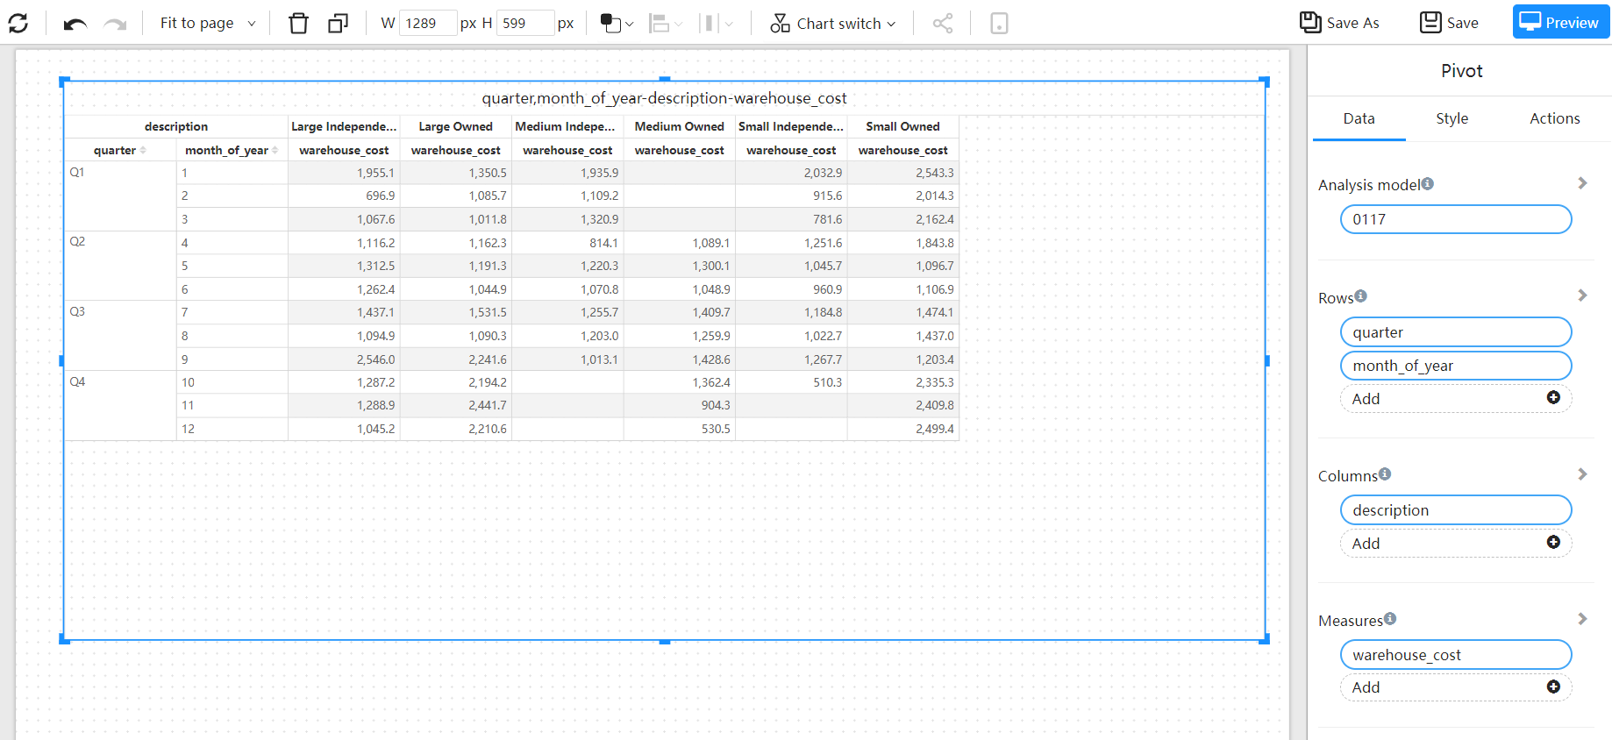Viewport: 1612px width, 740px height.
Task: Open the layer order icon menu
Action: [x=617, y=23]
